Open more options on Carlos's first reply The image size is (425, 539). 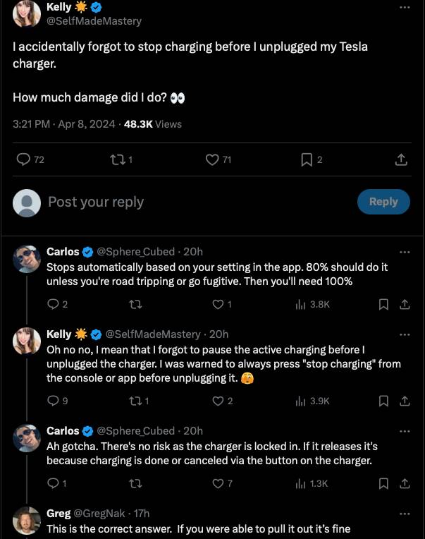[405, 252]
